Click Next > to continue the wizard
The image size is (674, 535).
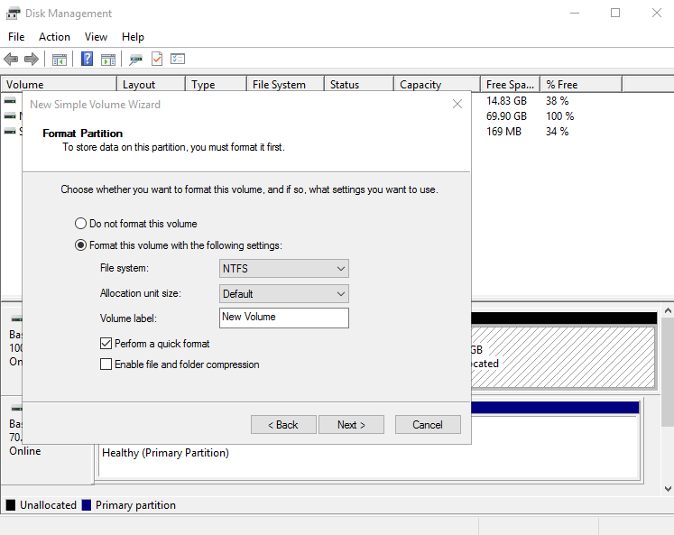351,425
